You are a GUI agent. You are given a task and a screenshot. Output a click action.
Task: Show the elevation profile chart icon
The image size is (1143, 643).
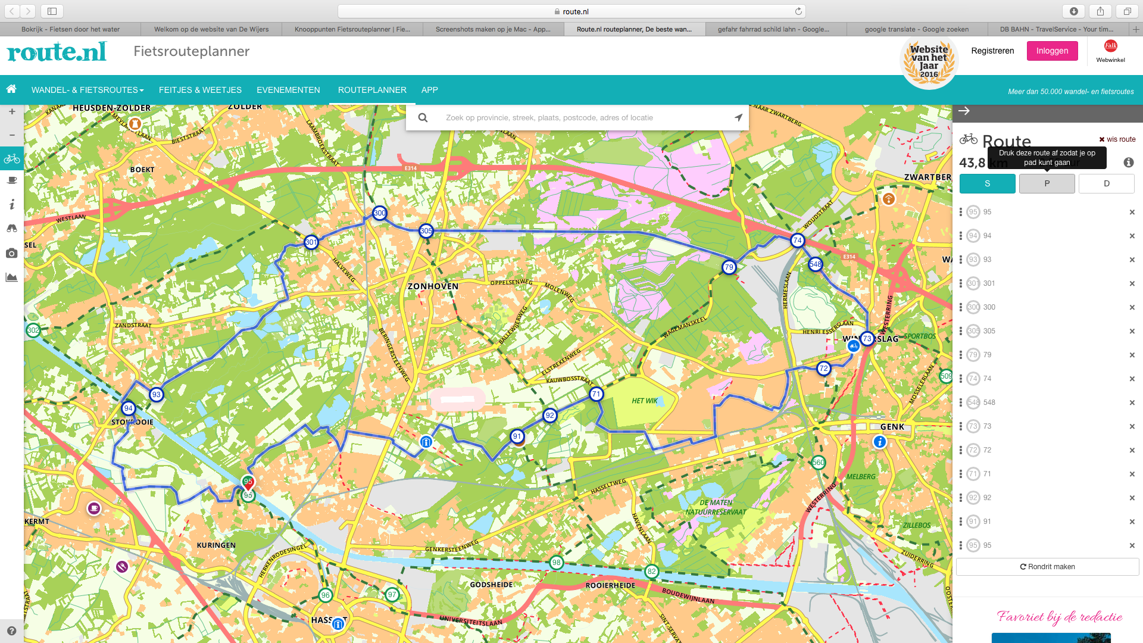click(12, 277)
